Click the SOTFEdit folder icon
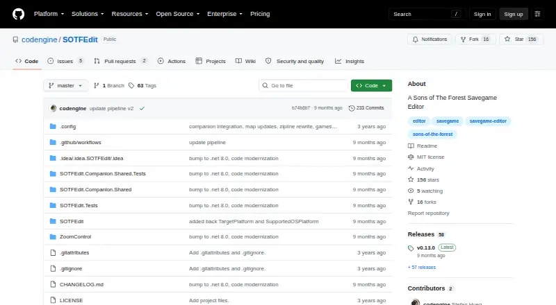556x305 pixels. [54, 221]
